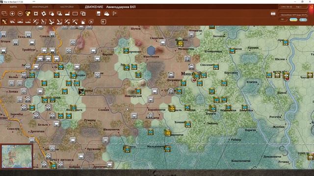This screenshot has width=314, height=176.
Task: Select the blue hexagon marker near Юратишки
Action: tap(151, 50)
